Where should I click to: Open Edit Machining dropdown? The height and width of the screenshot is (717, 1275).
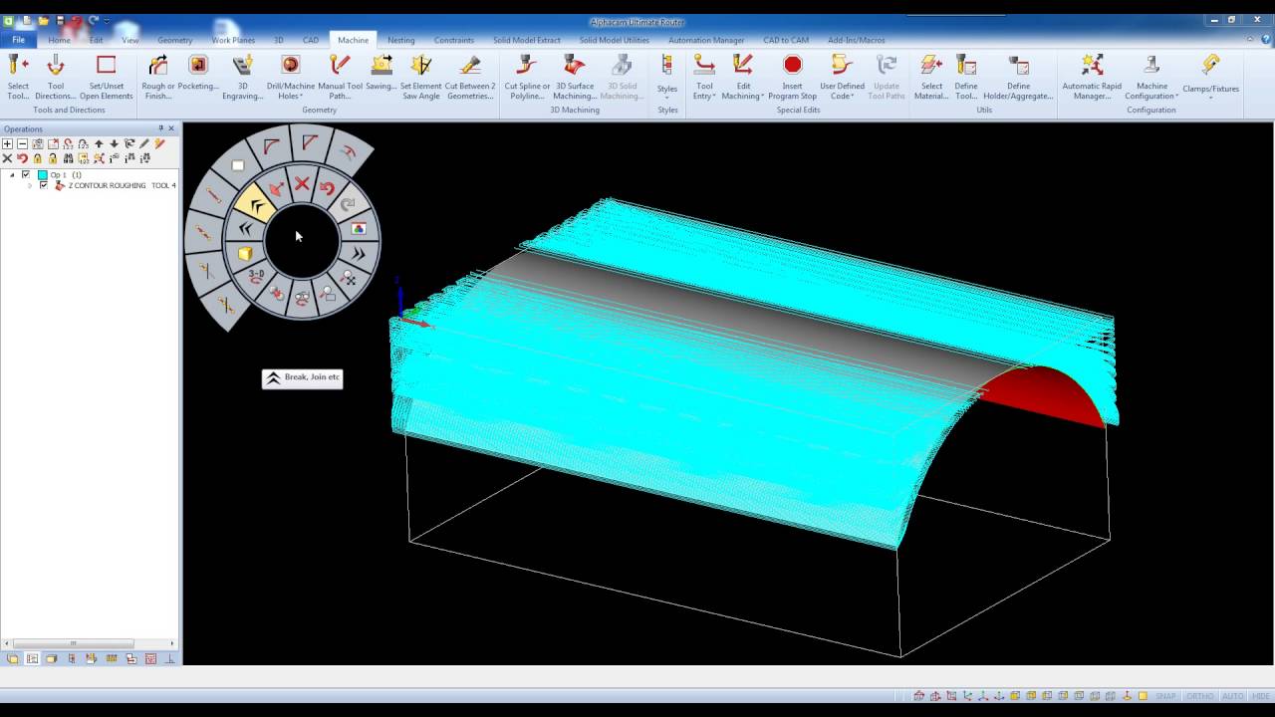pyautogui.click(x=742, y=78)
